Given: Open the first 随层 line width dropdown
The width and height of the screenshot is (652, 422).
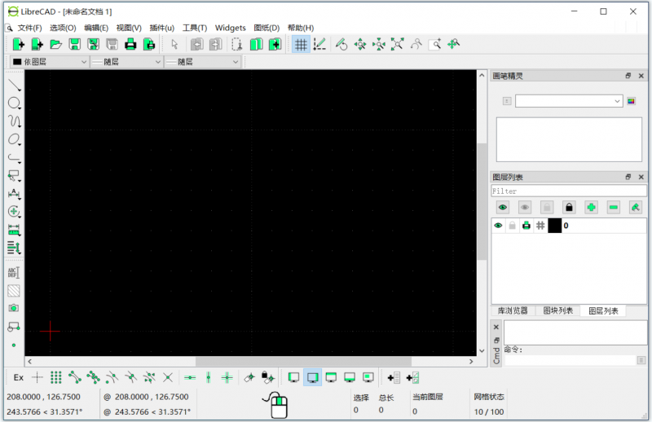Looking at the screenshot, I should pyautogui.click(x=126, y=62).
